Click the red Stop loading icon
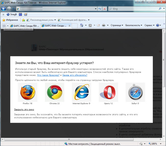Viewport: 166px width, 146px height. coord(105,9)
